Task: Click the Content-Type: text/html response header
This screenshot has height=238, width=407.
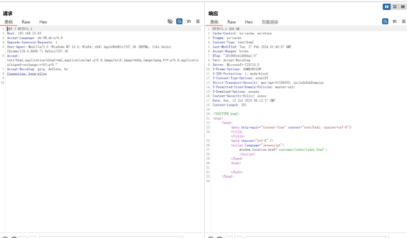Action: pyautogui.click(x=233, y=42)
